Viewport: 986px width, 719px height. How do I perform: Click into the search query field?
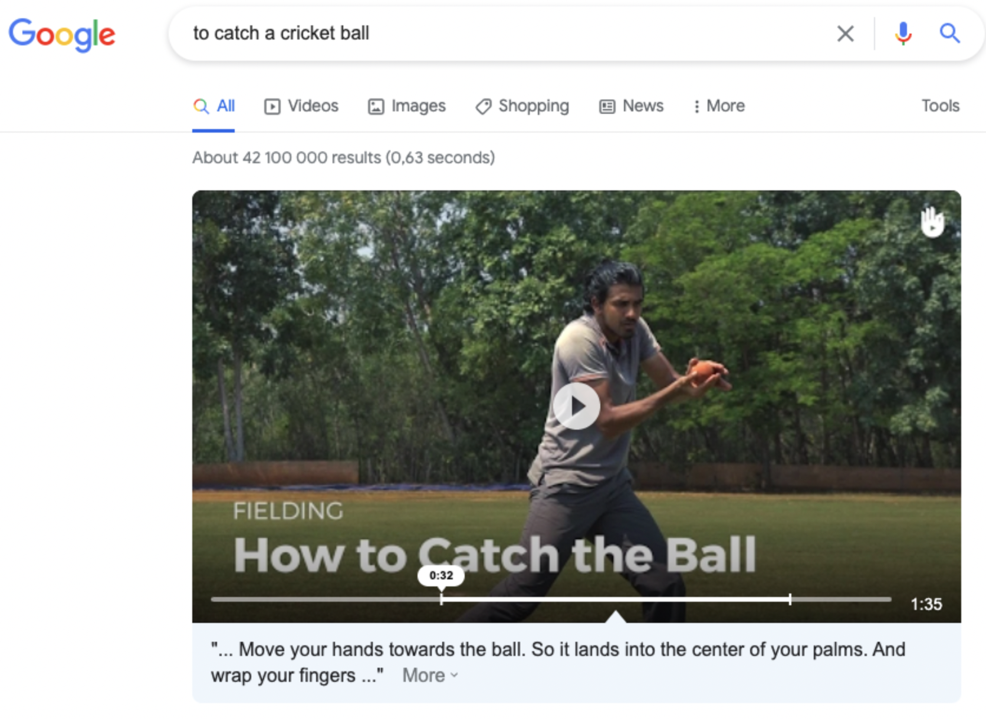pos(507,34)
